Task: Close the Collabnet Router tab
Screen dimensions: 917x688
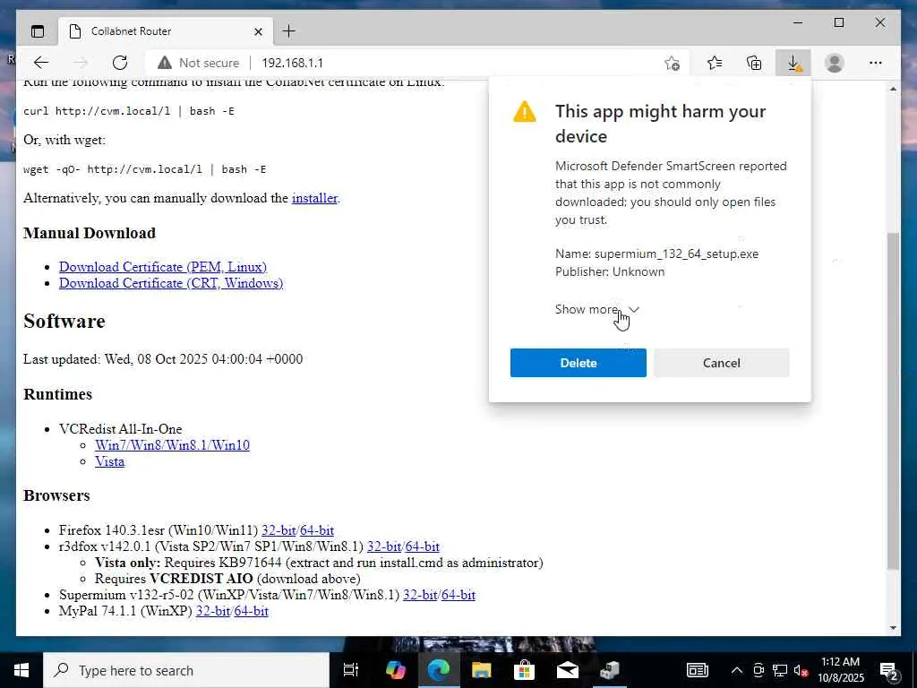Action: (x=258, y=31)
